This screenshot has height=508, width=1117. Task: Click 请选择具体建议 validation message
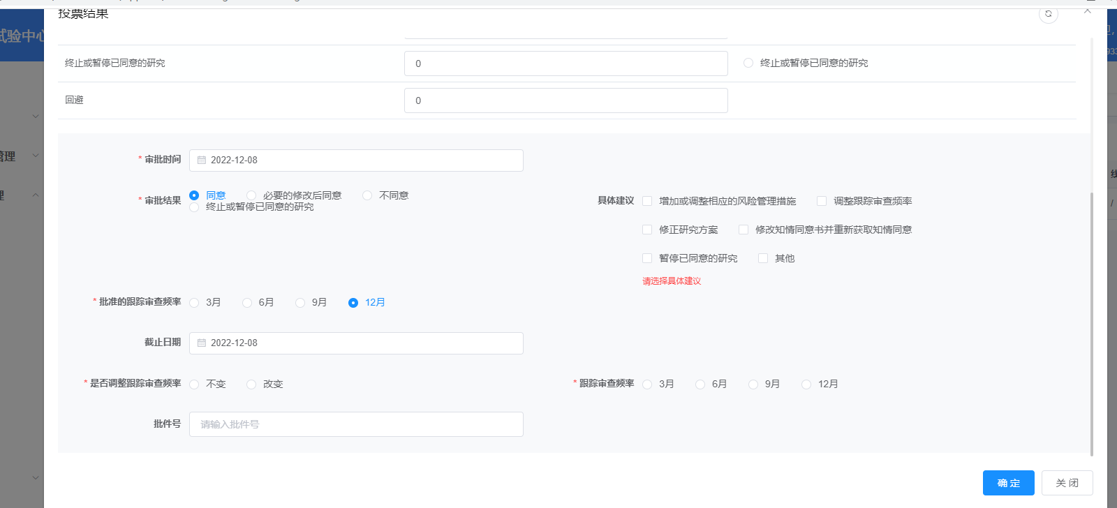coord(672,281)
